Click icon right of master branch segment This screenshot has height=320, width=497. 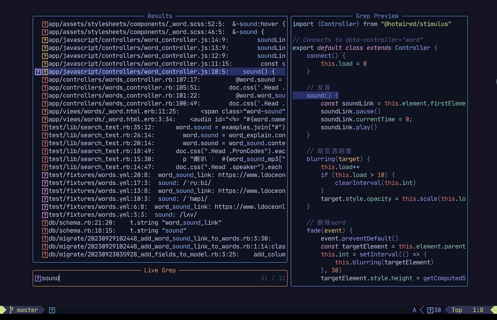point(52,310)
